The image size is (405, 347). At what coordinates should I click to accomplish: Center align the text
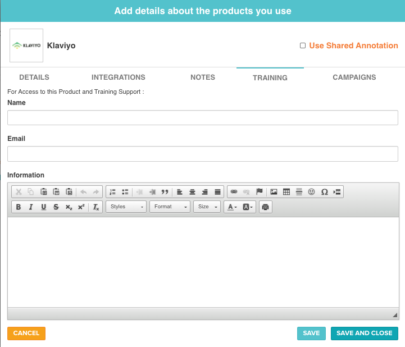click(x=192, y=192)
